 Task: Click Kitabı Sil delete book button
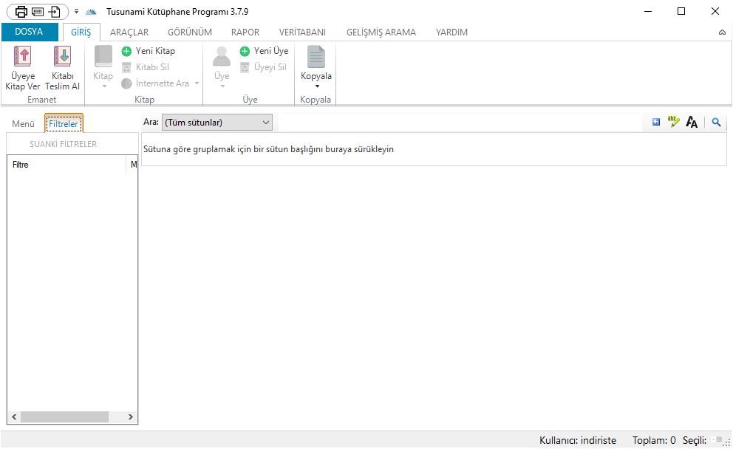(x=146, y=67)
